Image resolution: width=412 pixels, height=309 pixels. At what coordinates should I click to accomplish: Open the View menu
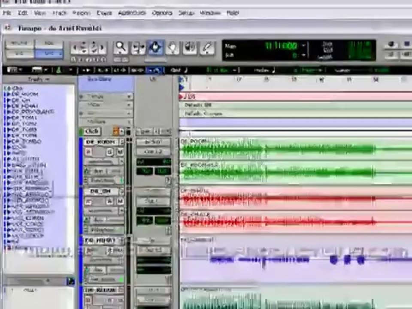pyautogui.click(x=40, y=13)
